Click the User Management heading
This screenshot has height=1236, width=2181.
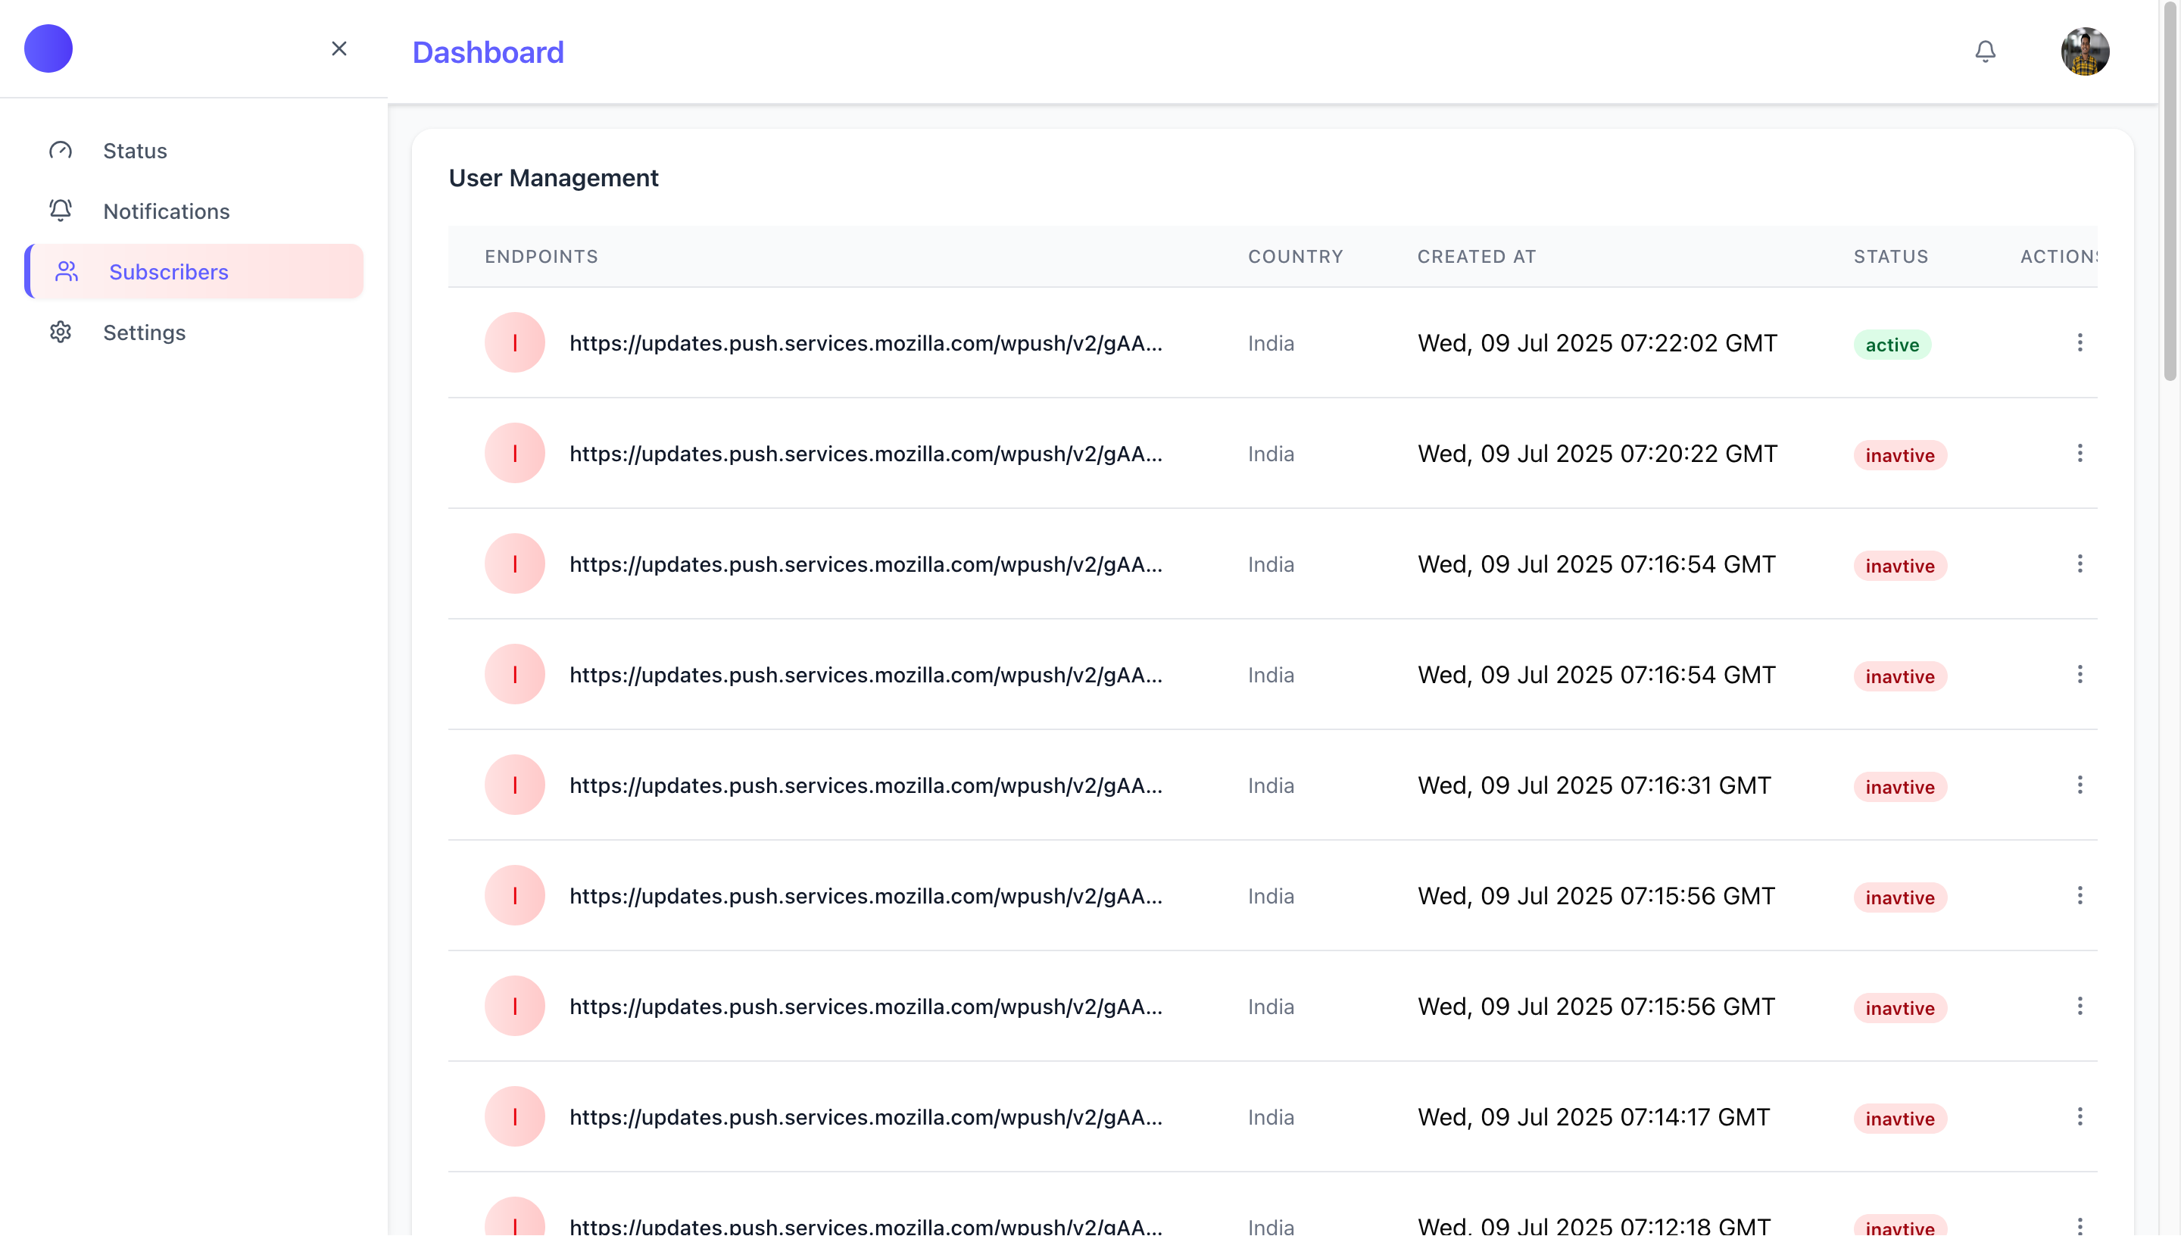pyautogui.click(x=554, y=178)
